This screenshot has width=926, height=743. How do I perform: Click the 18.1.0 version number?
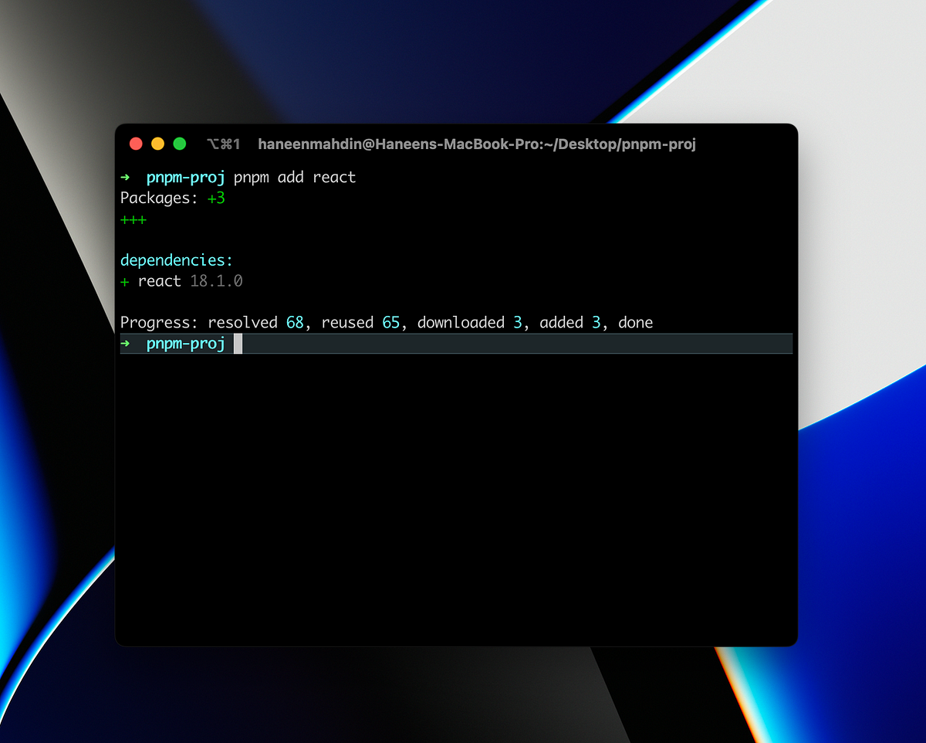(x=216, y=281)
